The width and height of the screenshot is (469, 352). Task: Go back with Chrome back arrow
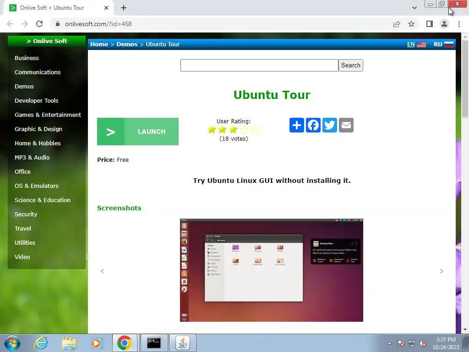(10, 24)
